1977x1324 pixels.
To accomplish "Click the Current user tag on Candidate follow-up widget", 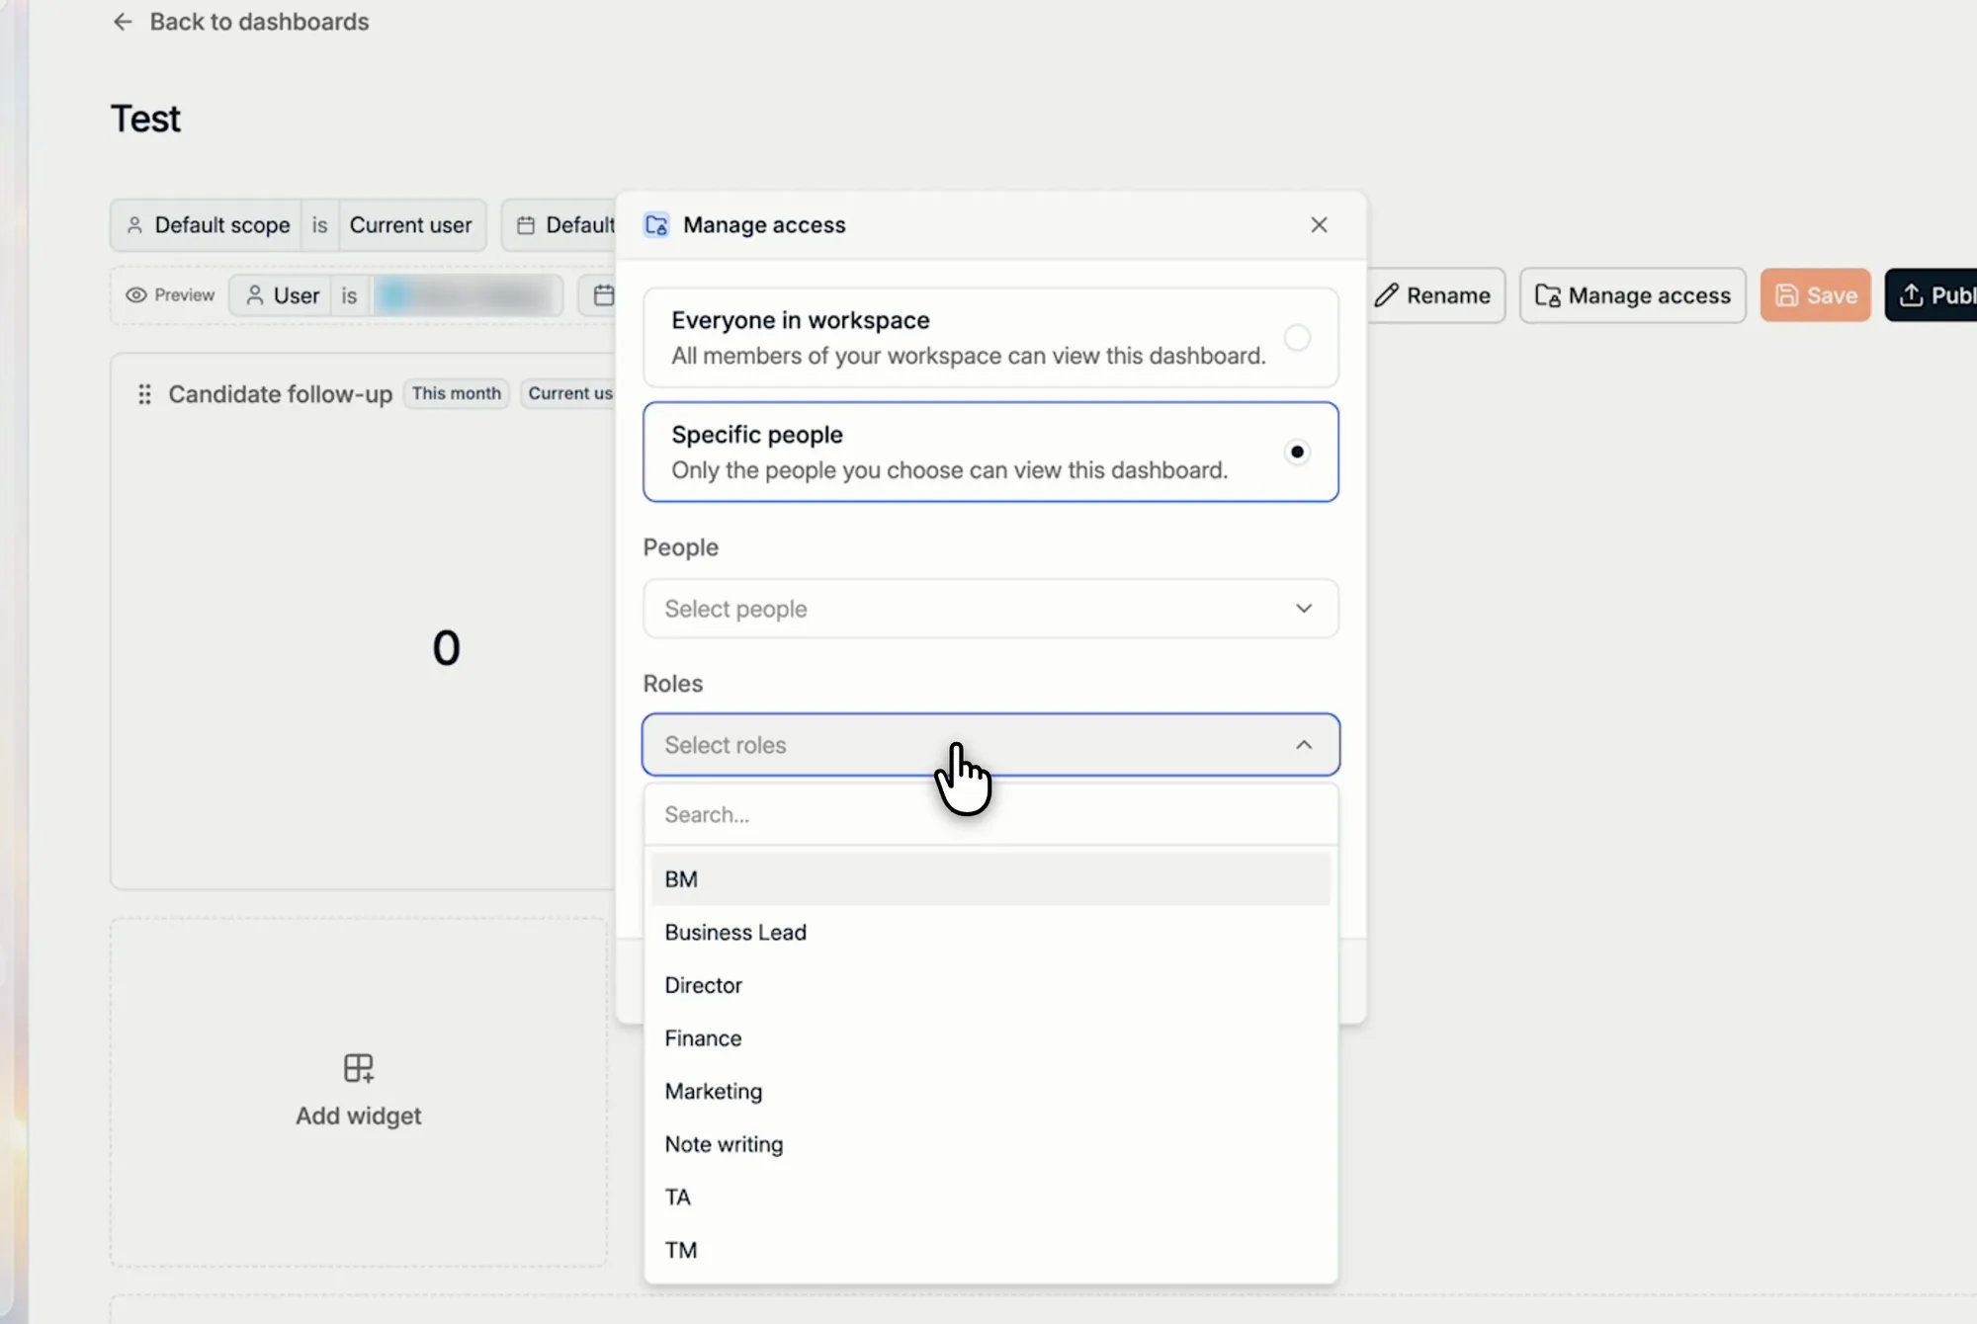I will [x=569, y=393].
